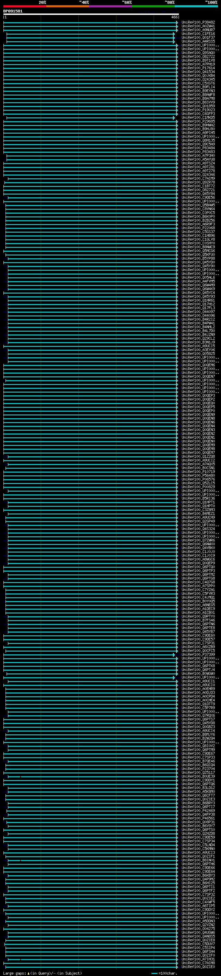Select label UniRef100_O04275

[x=198, y=929]
